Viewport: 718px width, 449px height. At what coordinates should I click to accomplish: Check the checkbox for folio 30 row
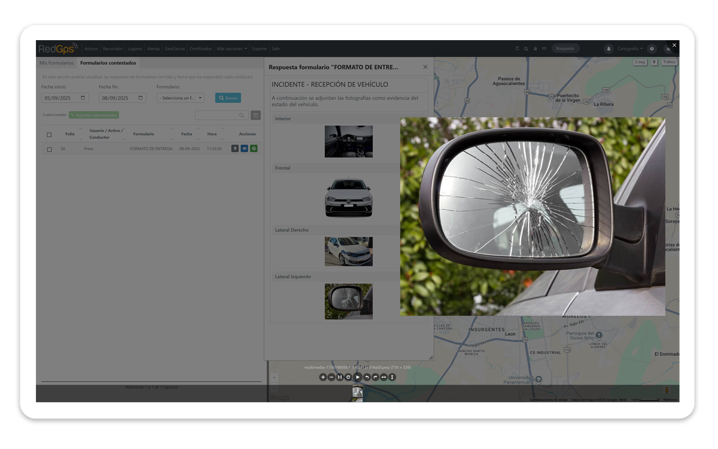pos(49,149)
